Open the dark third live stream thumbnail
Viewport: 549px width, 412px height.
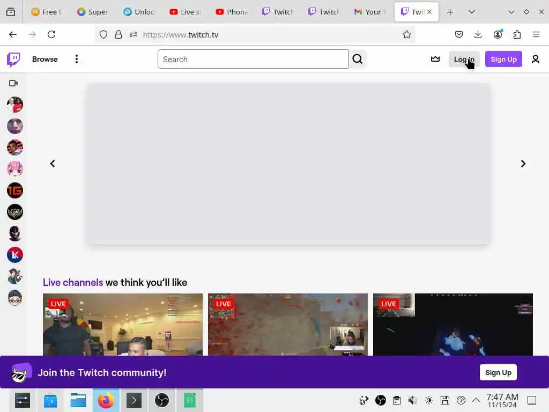tap(453, 325)
